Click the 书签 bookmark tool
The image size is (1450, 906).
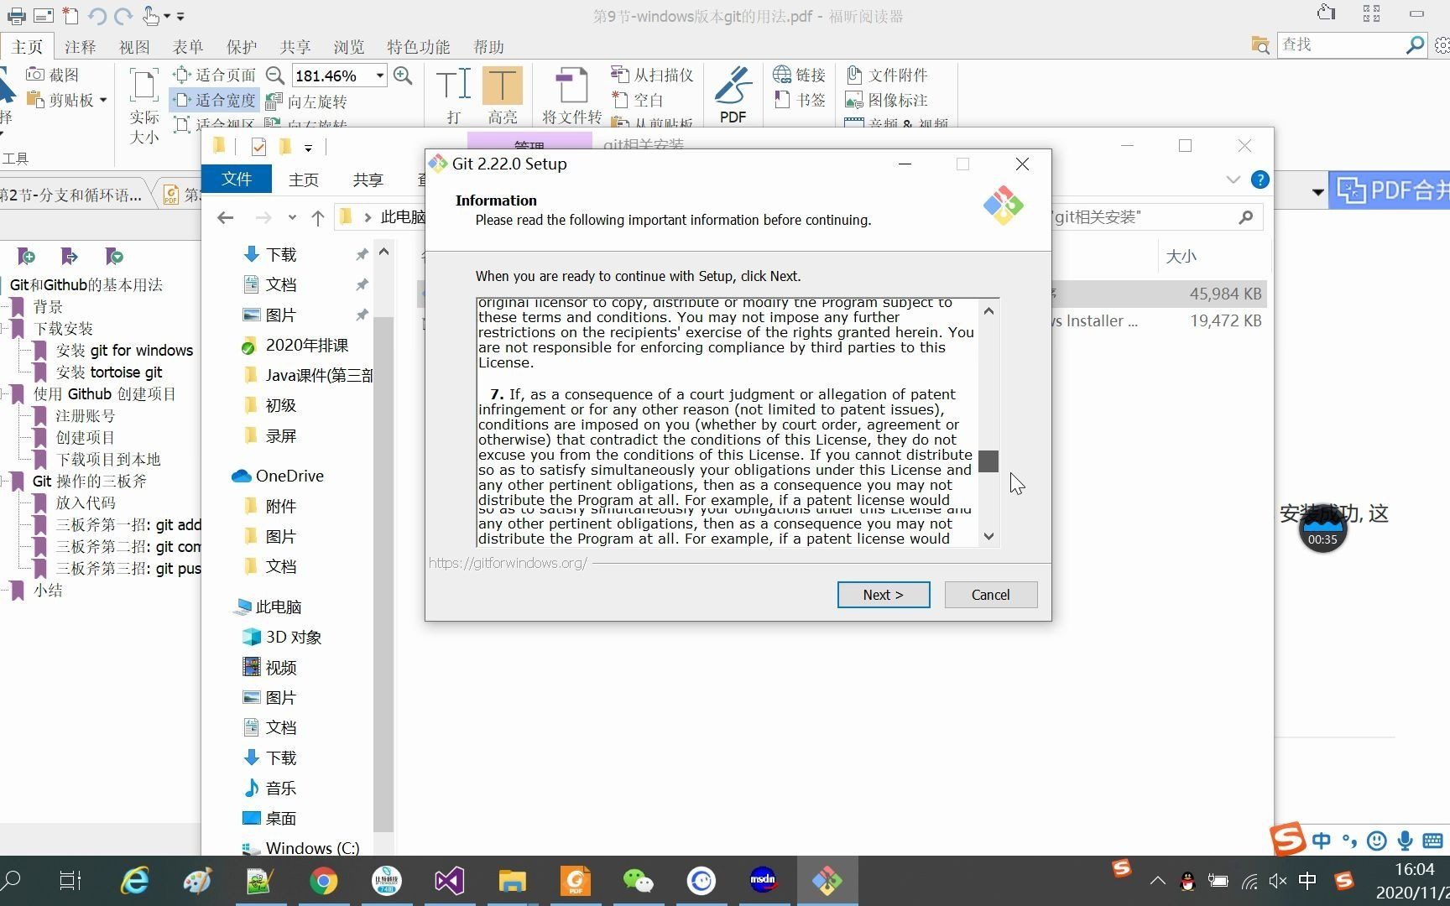point(799,100)
